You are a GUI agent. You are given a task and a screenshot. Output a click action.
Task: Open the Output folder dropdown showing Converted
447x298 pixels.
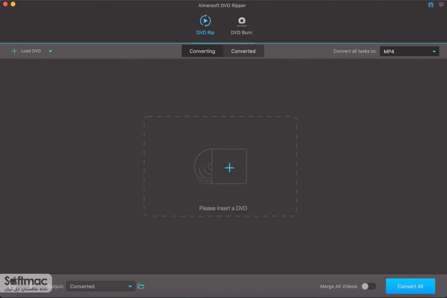(100, 286)
